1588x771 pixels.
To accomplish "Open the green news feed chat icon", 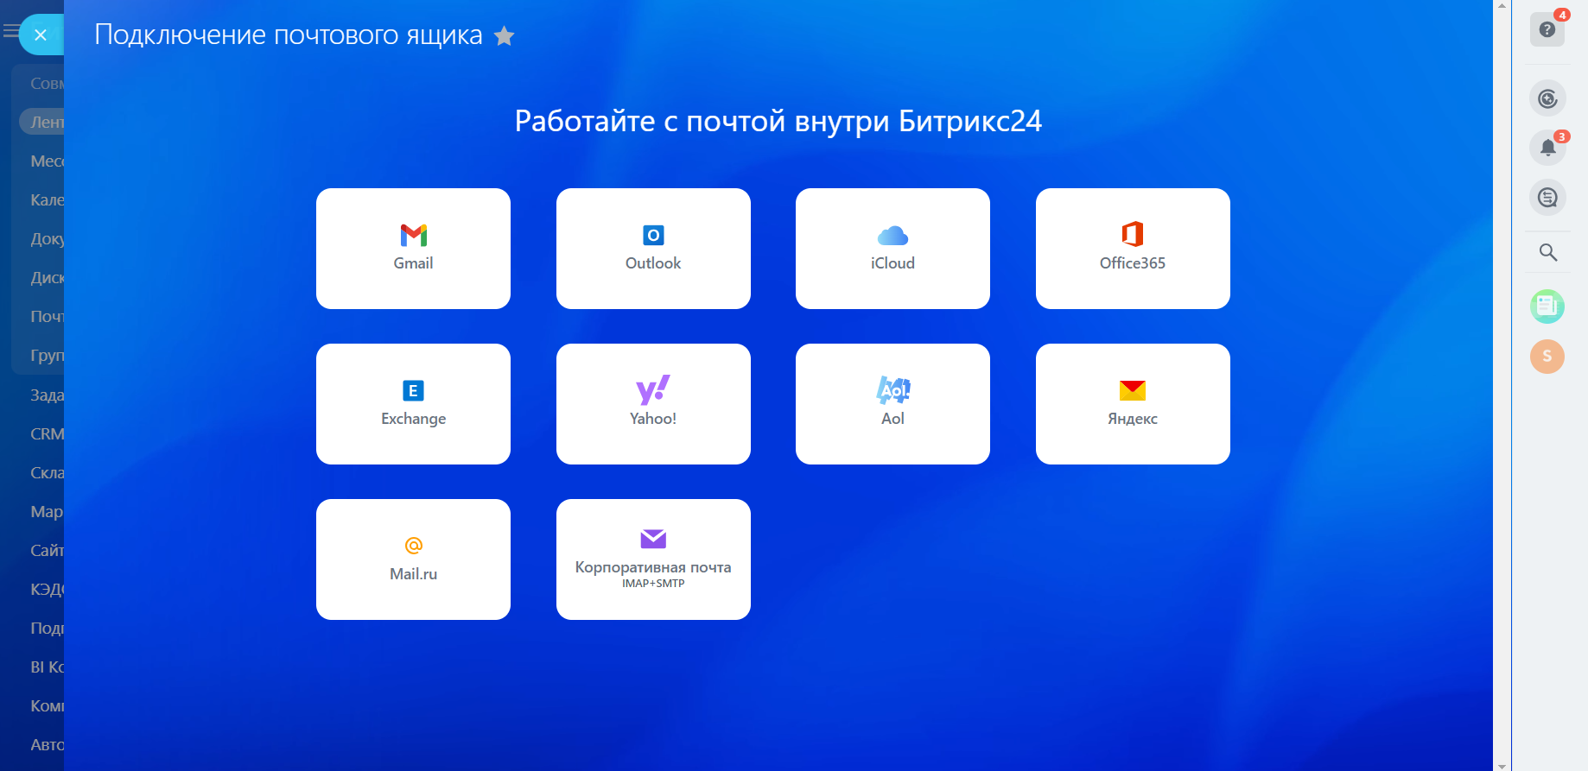I will [x=1547, y=306].
